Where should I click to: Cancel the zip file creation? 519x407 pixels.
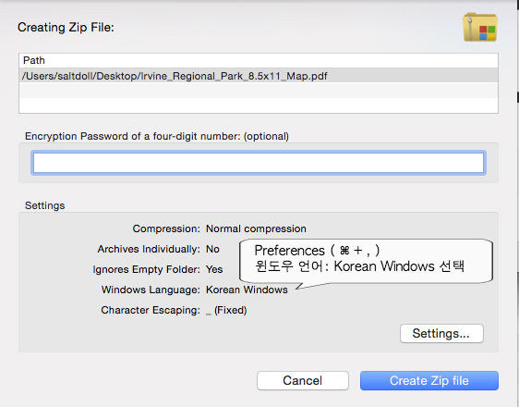(x=303, y=380)
